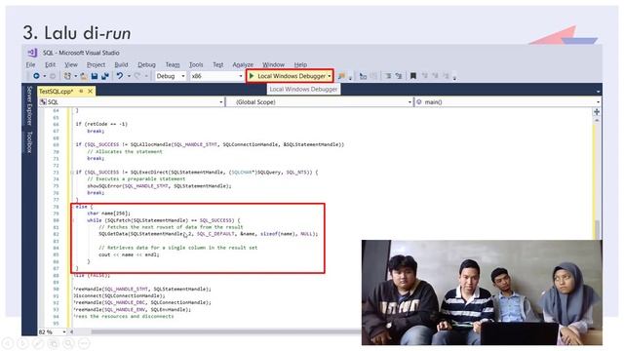Click the Uncomment Selected Lines icon
Image resolution: width=624 pixels, height=351 pixels.
pyautogui.click(x=399, y=76)
